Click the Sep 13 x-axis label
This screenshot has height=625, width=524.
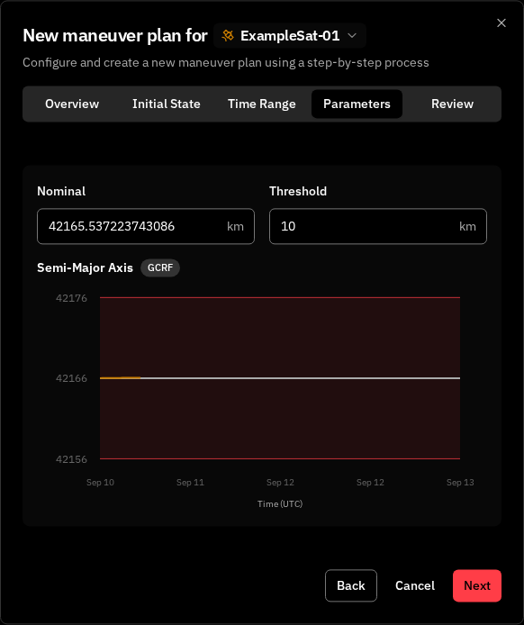[460, 483]
